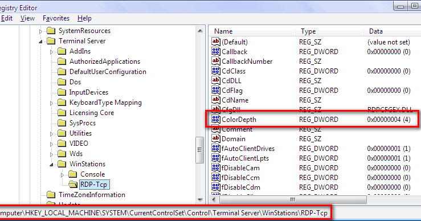
Task: Expand the Console key
Action: point(62,175)
